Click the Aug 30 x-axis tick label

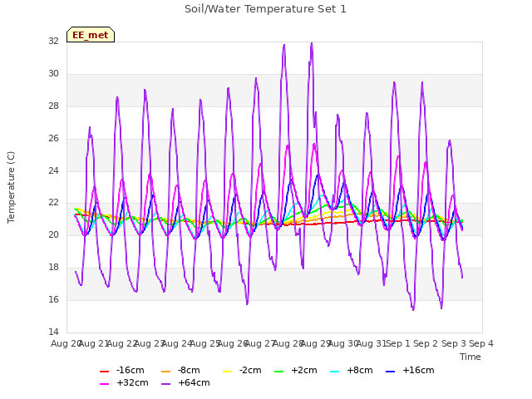[x=343, y=343]
